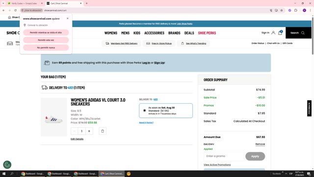The width and height of the screenshot is (314, 177).
Task: Open a new browser tab
Action: click(x=86, y=3)
